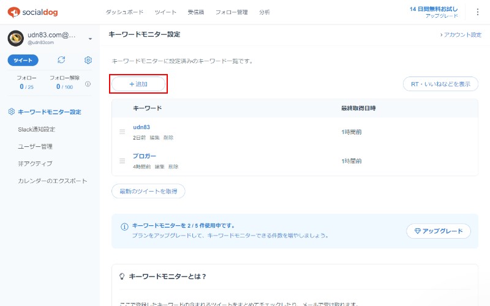The height and width of the screenshot is (306, 490).
Task: Click 最新のツイートを取得 button
Action: 148,191
